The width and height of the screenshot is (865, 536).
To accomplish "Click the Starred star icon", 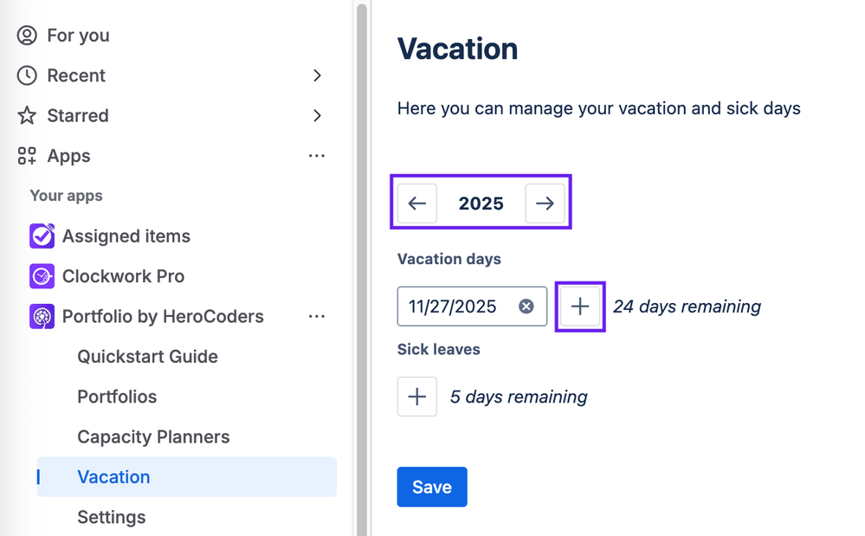I will click(x=28, y=115).
